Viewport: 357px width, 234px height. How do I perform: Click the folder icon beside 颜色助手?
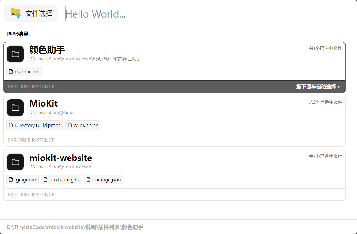click(15, 54)
